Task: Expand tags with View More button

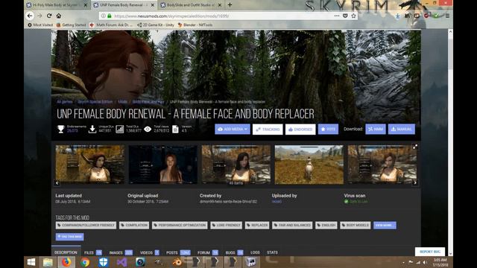Action: pos(385,225)
